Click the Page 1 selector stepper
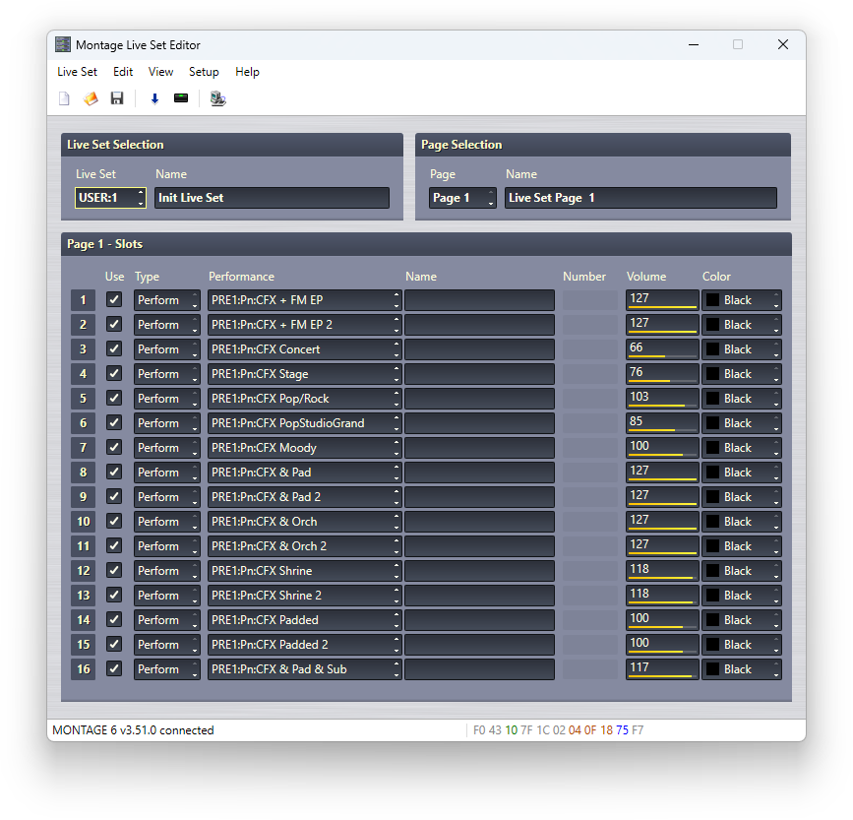Image resolution: width=853 pixels, height=820 pixels. point(491,198)
